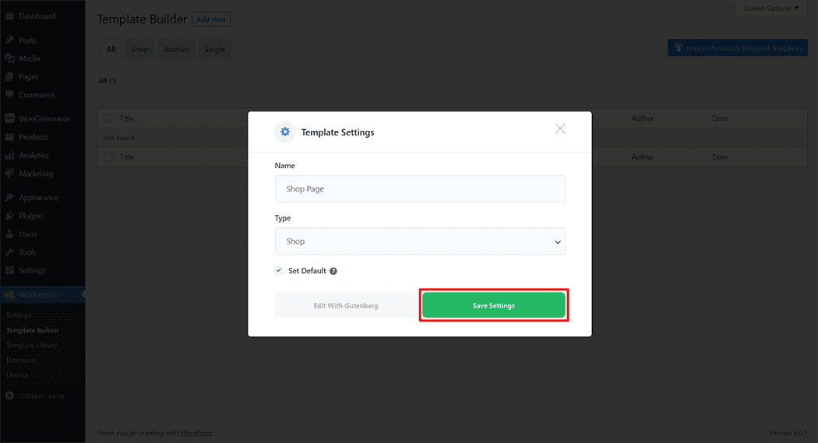Expand the Screen Options panel

pos(771,9)
